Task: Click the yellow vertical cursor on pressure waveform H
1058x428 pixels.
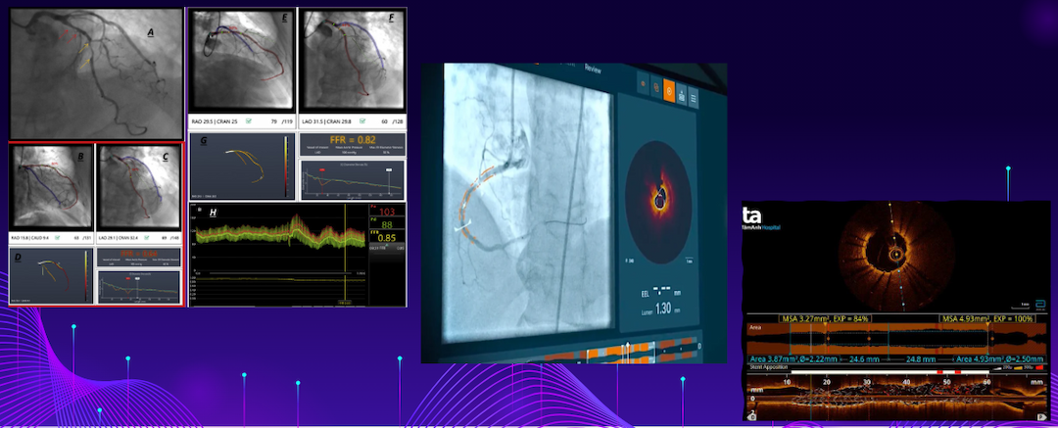Action: tap(346, 253)
